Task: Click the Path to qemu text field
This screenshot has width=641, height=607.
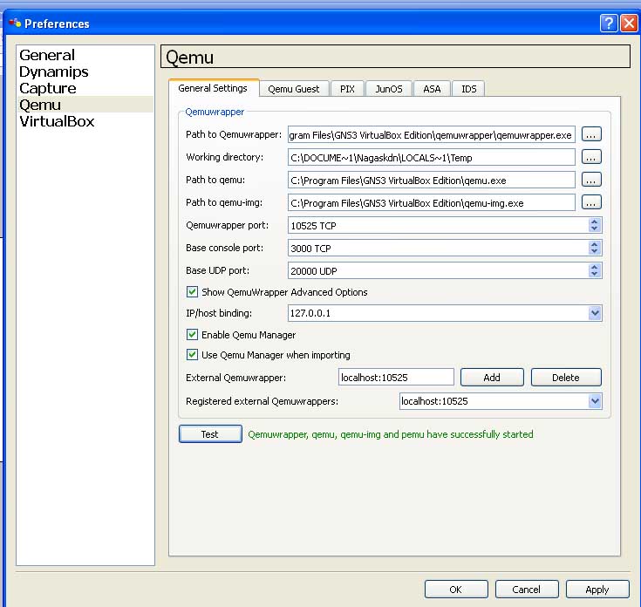Action: (432, 181)
